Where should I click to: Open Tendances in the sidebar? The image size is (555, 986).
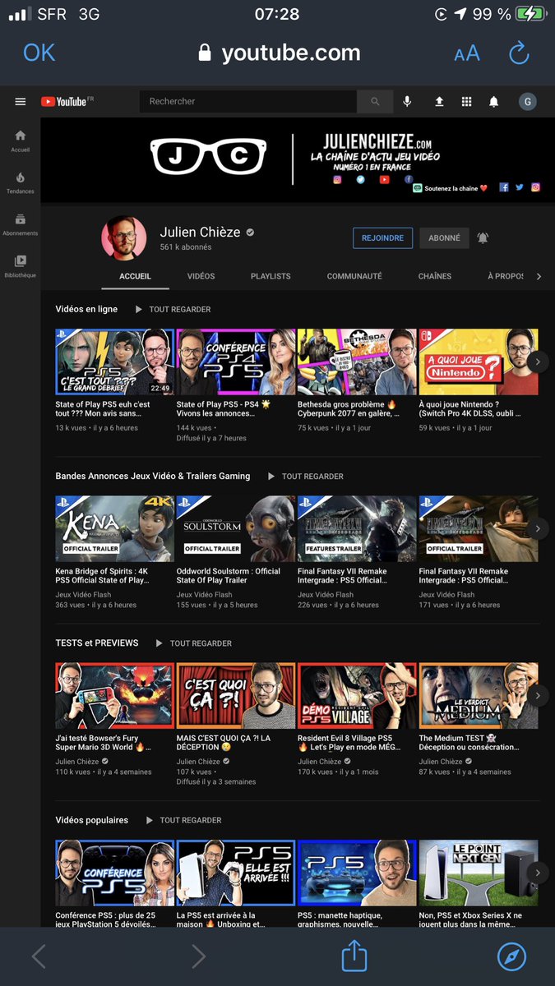click(21, 182)
